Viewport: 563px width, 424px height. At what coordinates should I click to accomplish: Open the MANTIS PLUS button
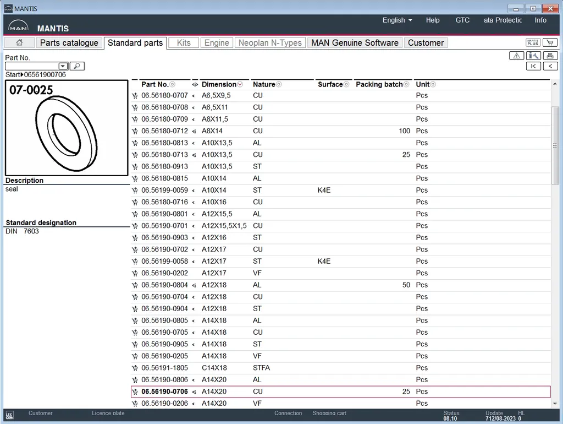coord(533,42)
